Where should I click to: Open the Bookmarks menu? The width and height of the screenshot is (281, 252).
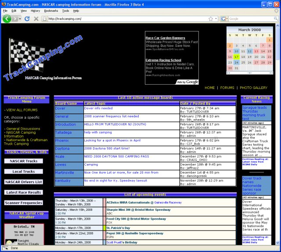51,11
